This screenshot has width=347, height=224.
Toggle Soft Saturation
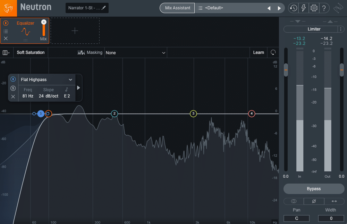31,53
